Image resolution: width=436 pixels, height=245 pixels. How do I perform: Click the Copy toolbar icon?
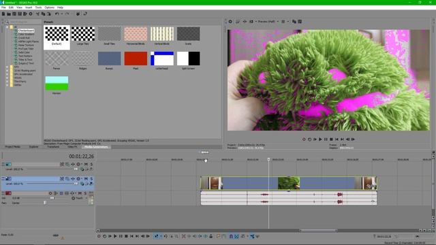point(43,14)
